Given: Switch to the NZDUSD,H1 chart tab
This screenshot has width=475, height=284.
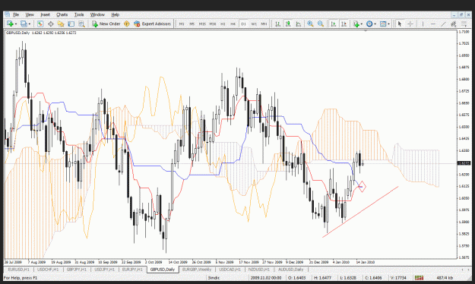Looking at the screenshot, I should click(x=259, y=270).
